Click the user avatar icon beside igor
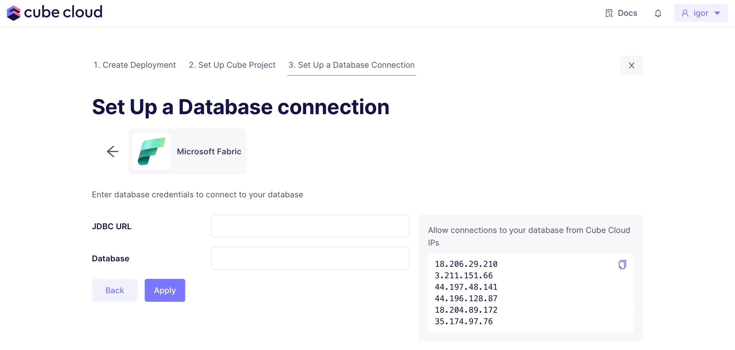Image resolution: width=735 pixels, height=350 pixels. 685,13
